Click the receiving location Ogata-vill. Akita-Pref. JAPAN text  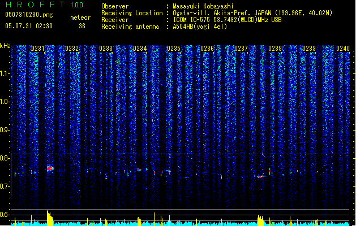[x=252, y=13]
